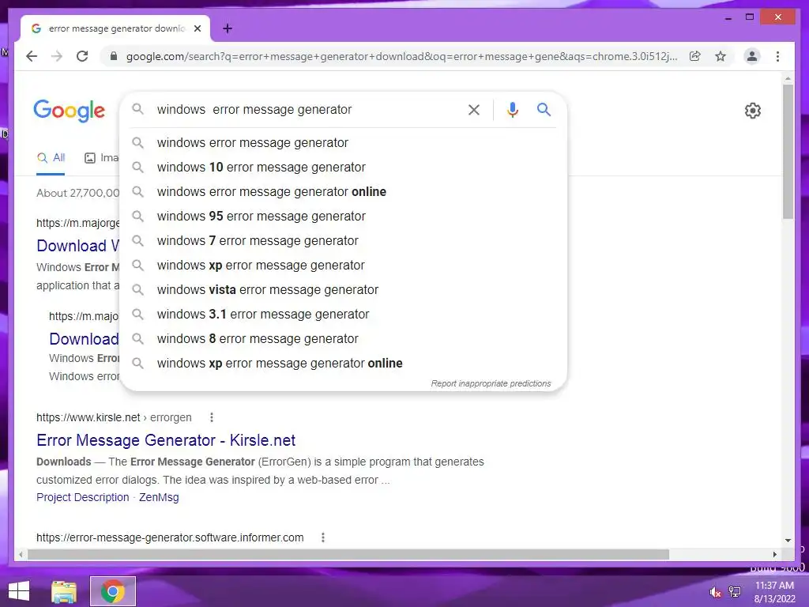
Task: Open Google settings gear
Action: [753, 111]
